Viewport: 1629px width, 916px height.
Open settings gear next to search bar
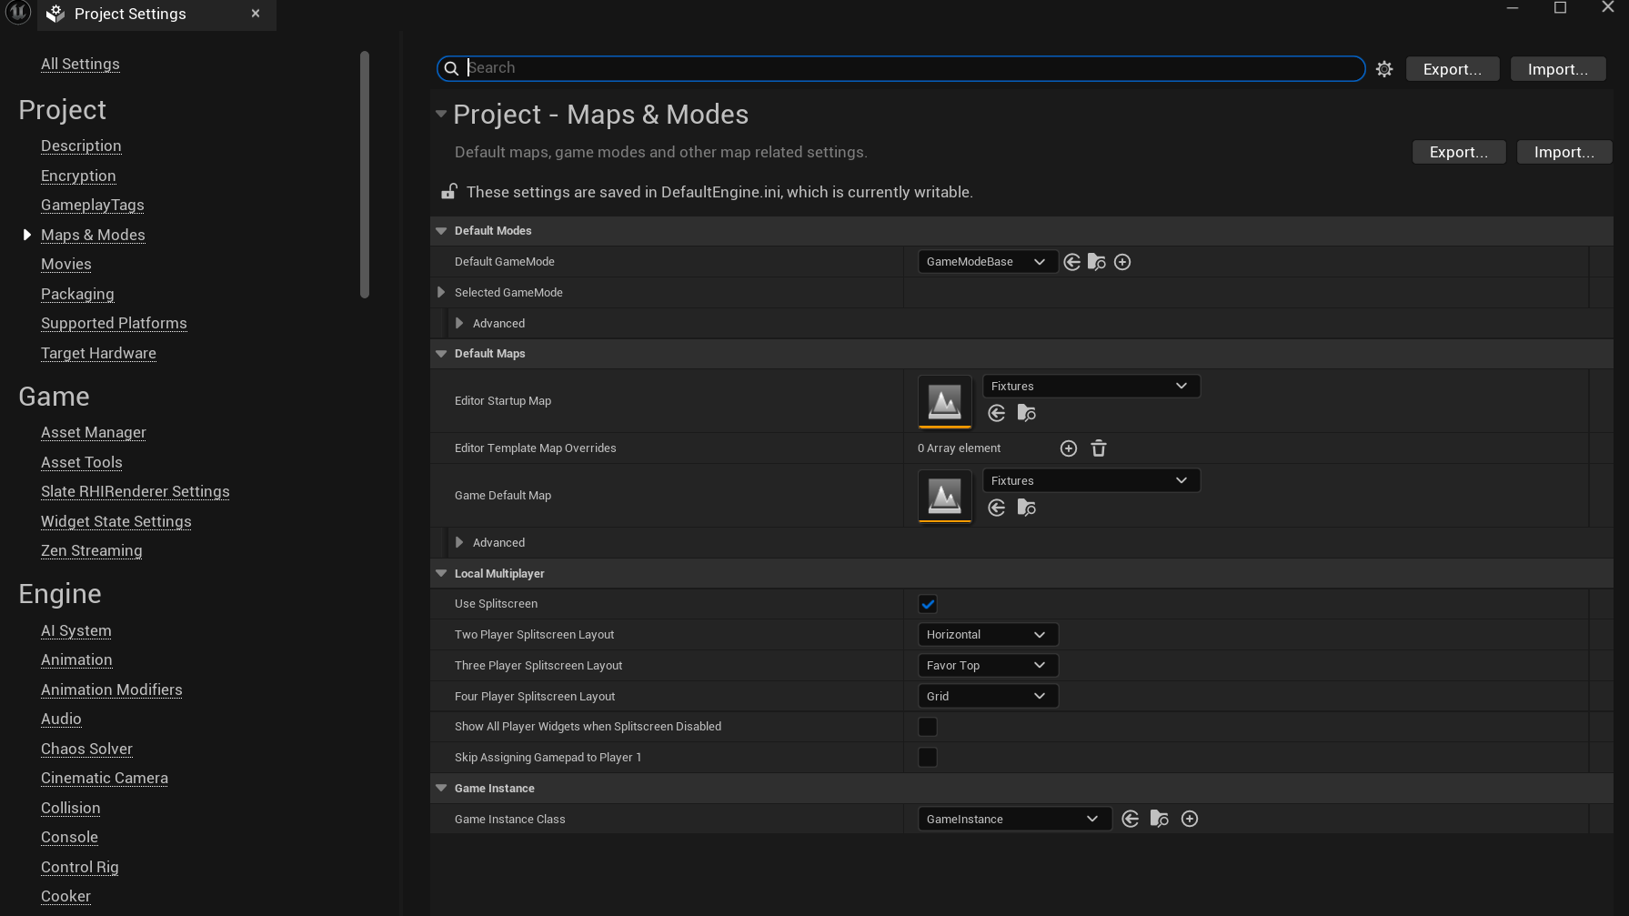point(1384,69)
